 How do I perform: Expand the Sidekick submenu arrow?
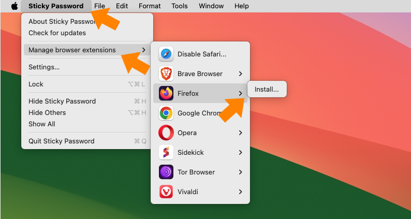tap(240, 152)
